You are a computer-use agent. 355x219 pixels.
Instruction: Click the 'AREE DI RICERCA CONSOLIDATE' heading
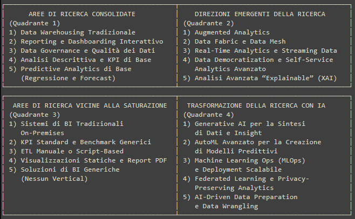(81, 14)
